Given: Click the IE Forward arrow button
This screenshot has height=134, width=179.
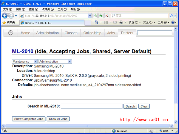Looking at the screenshot, I should pos(11,16).
